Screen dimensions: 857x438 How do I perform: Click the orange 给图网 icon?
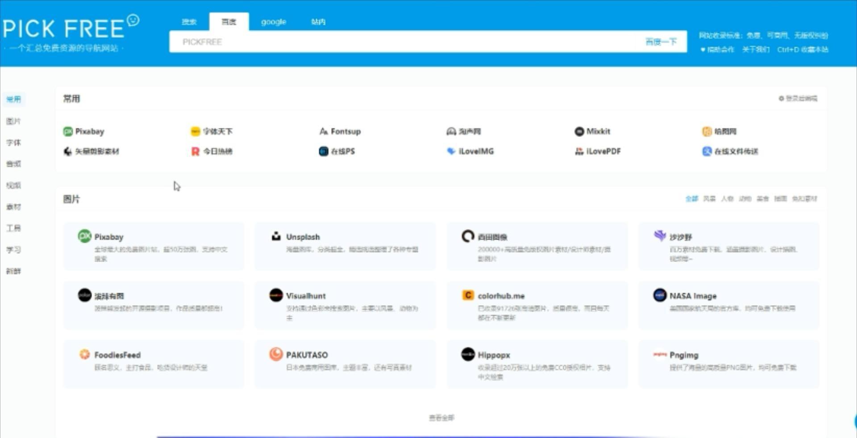point(707,132)
